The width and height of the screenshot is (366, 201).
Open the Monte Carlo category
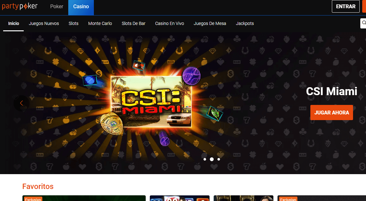[x=100, y=23]
